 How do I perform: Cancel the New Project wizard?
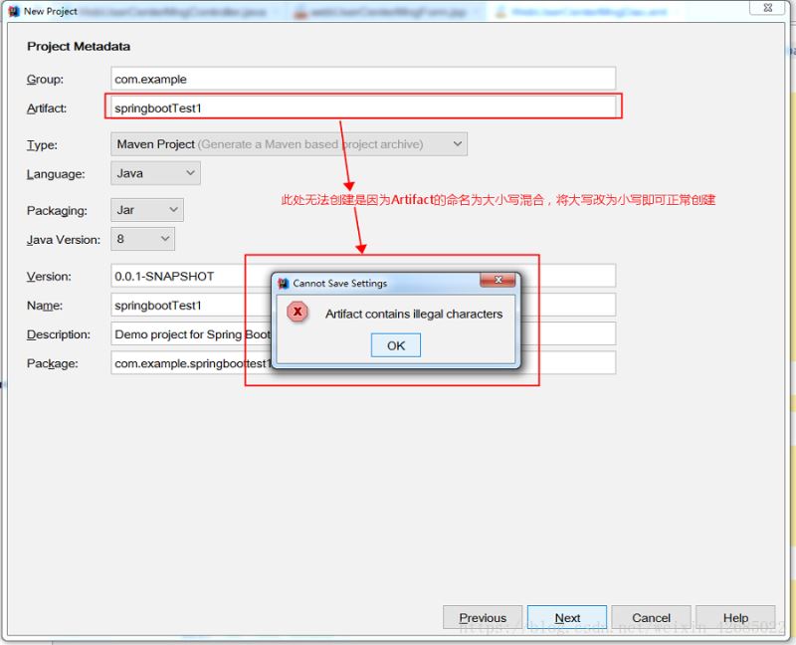(651, 617)
